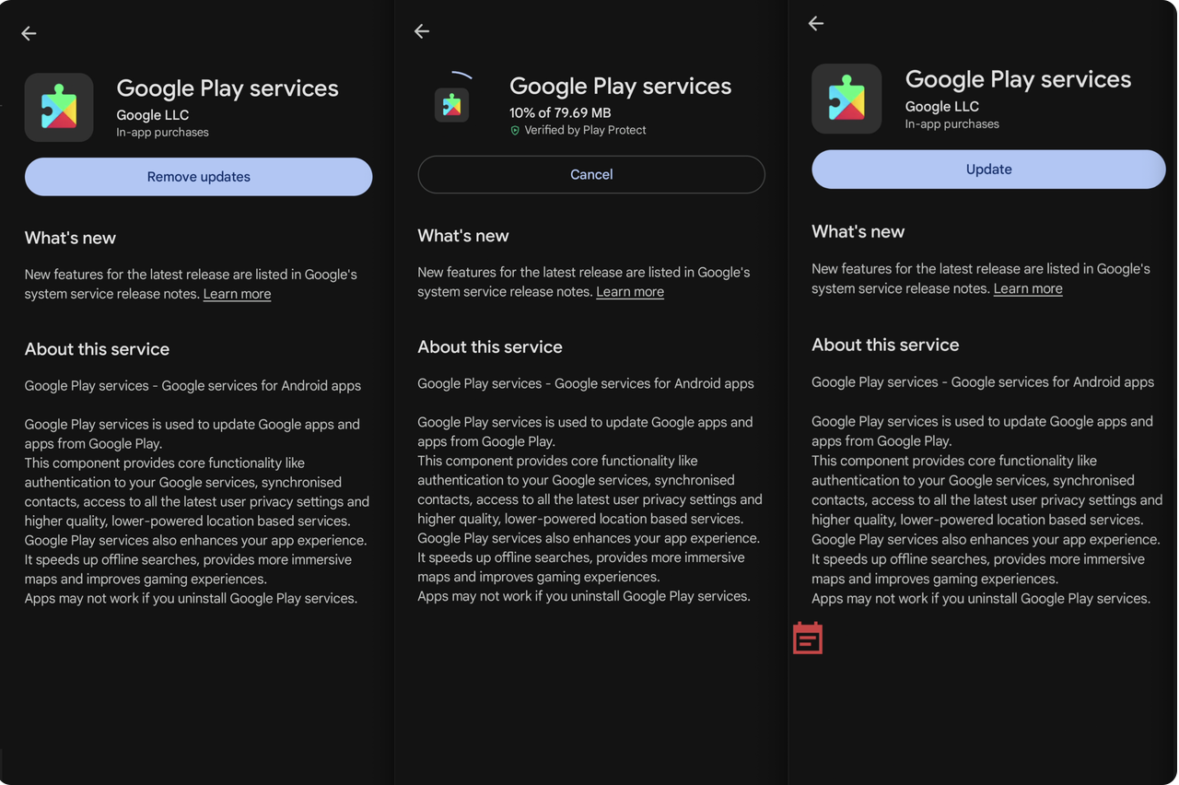This screenshot has height=785, width=1179.
Task: Click the Update button
Action: (x=988, y=170)
